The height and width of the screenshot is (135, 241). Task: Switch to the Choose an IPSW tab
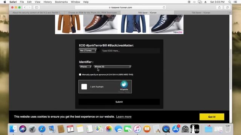93,13
